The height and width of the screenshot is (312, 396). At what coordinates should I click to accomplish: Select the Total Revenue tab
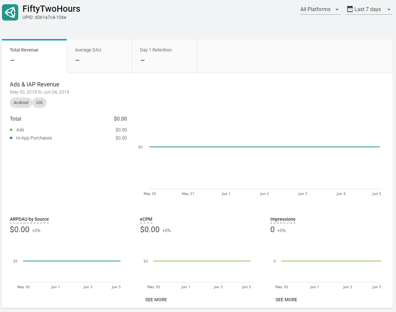34,56
